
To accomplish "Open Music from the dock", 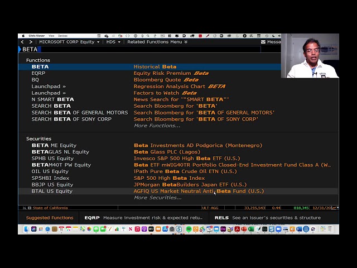I will click(x=137, y=229).
